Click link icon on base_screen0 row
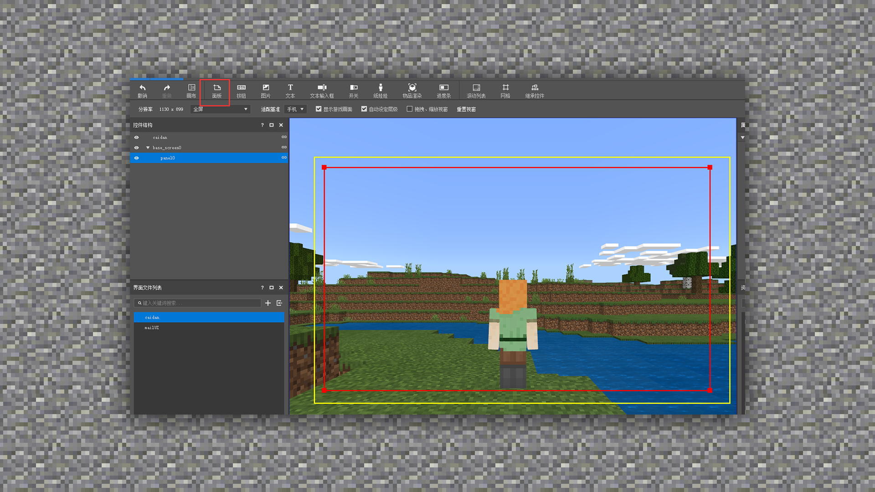 [284, 147]
